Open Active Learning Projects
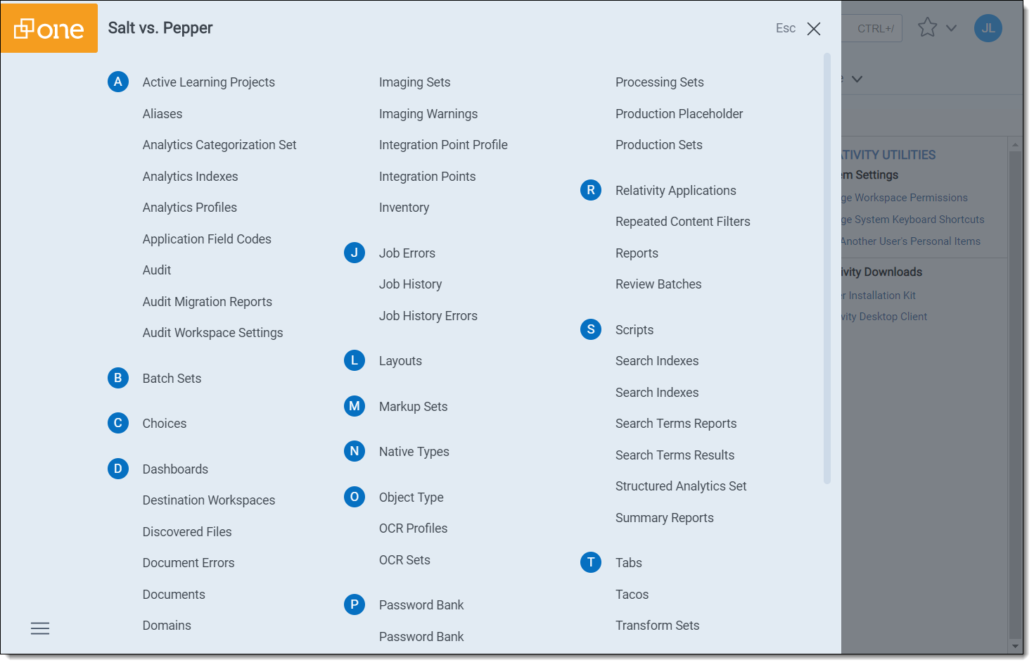Viewport: 1034px width, 665px height. point(208,82)
